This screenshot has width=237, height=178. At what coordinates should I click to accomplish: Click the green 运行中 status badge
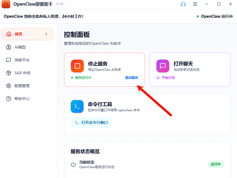click(216, 164)
